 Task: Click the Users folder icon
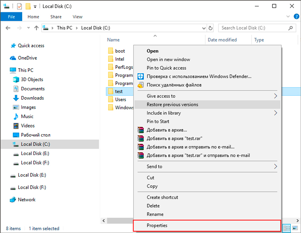(x=111, y=100)
